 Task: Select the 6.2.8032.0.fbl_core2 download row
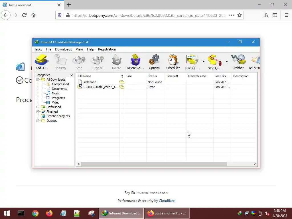[x=167, y=87]
